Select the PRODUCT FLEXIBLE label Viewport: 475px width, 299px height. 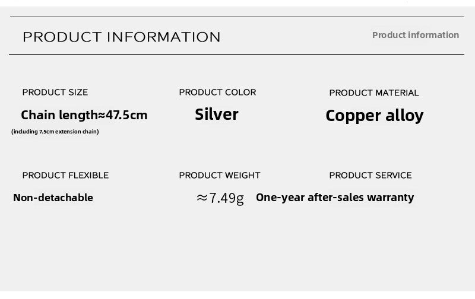[x=65, y=175]
